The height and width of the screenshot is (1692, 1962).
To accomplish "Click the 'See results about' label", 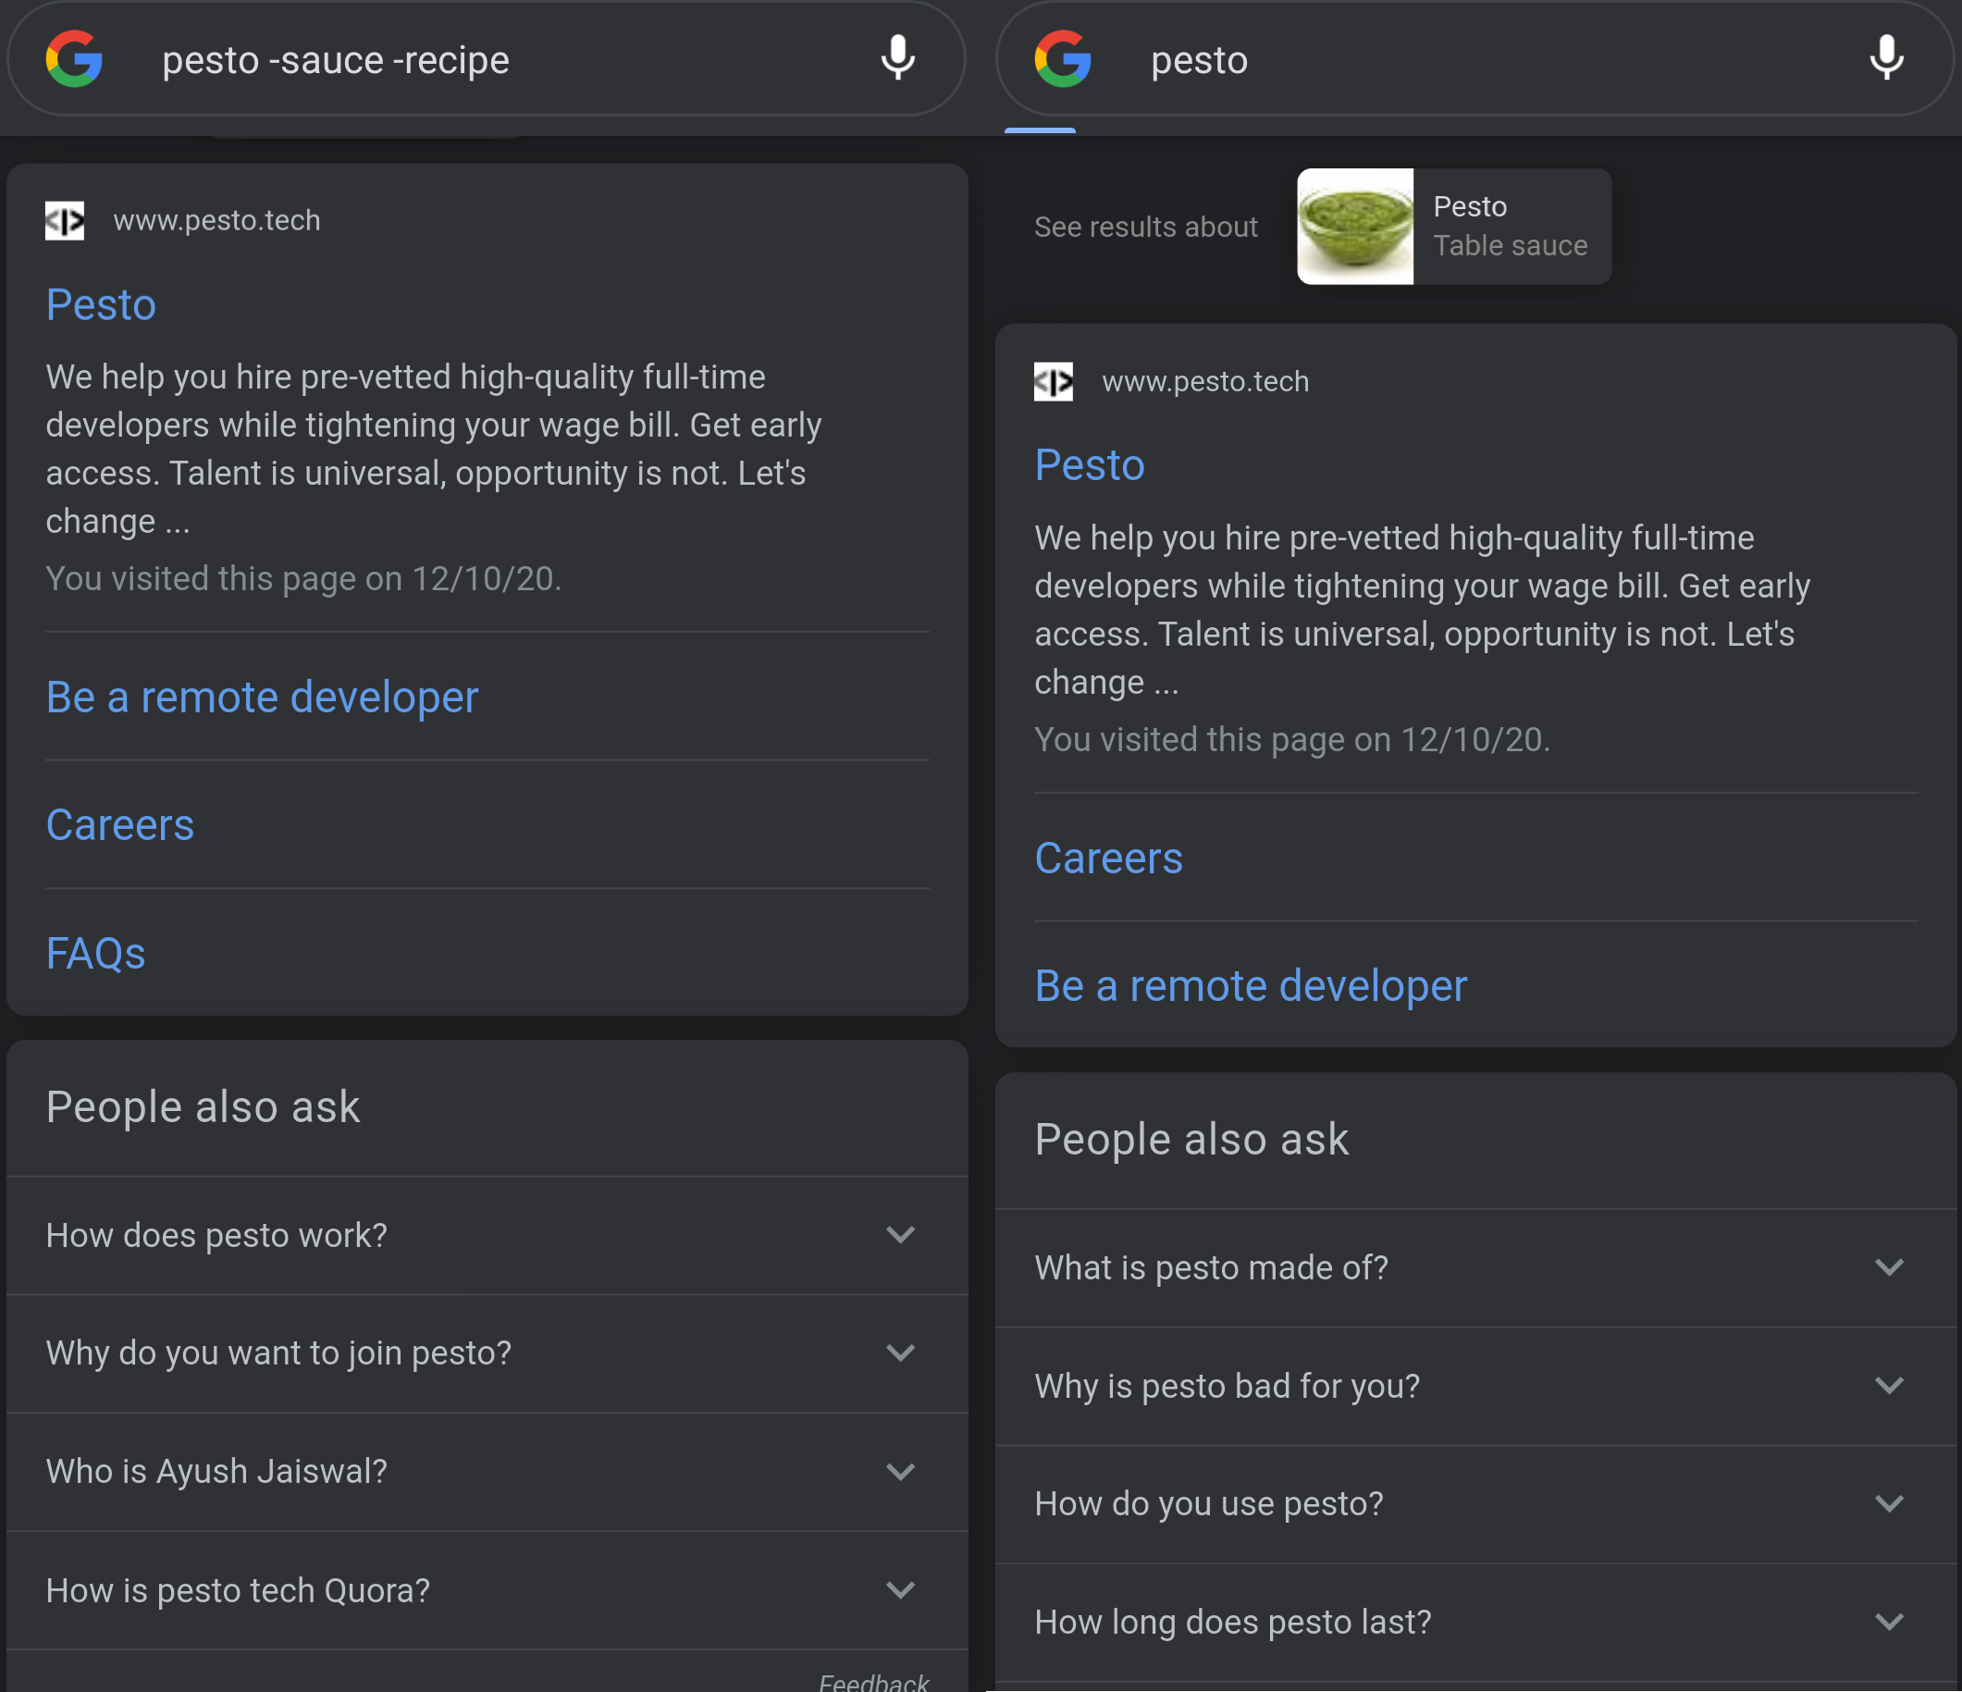I will (x=1146, y=228).
